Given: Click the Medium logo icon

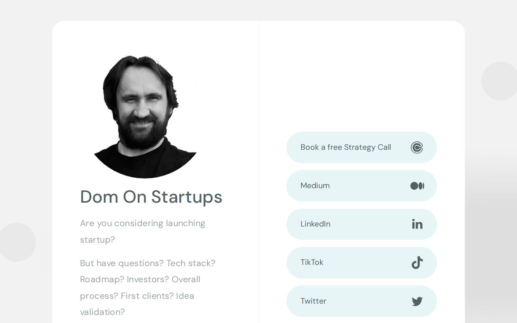Looking at the screenshot, I should pos(417,186).
